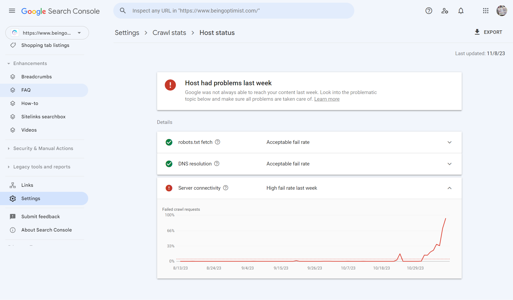Click the red error icon beside Server connectivity
513x300 pixels.
click(x=169, y=188)
